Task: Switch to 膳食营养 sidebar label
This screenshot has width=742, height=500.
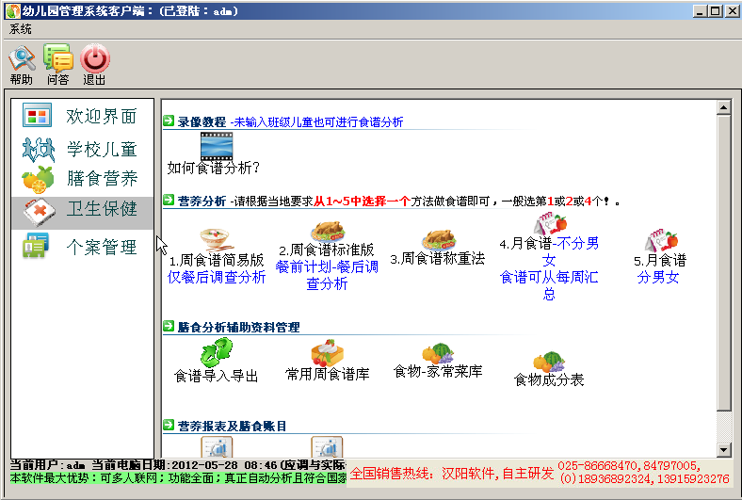Action: 102,178
